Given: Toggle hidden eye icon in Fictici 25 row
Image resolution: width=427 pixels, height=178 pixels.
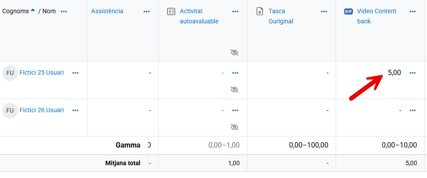Looking at the screenshot, I should click(x=235, y=90).
